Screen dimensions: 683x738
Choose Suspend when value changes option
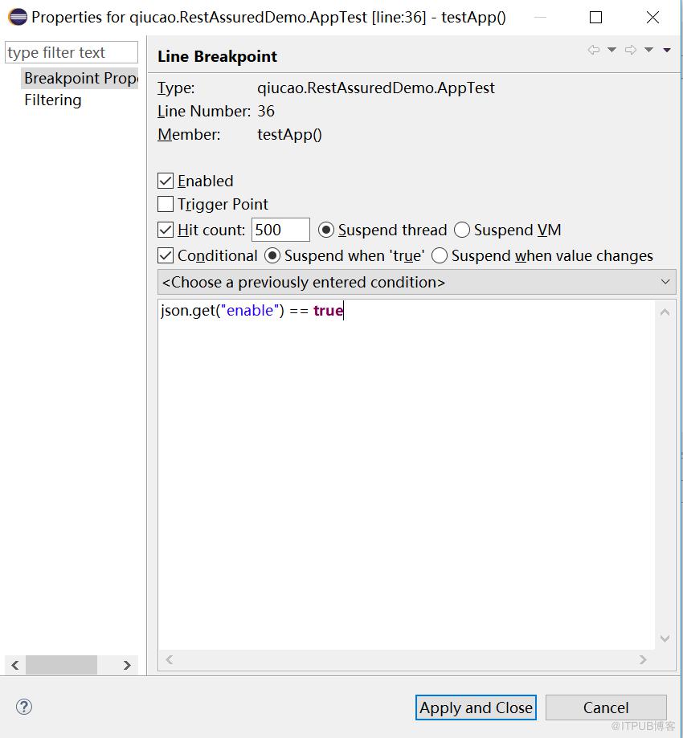[x=439, y=255]
